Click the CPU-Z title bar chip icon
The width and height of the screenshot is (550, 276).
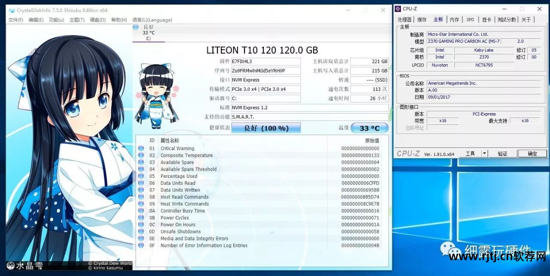[398, 9]
